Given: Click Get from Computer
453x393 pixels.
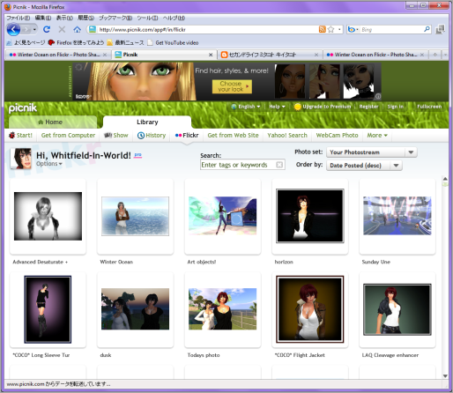Looking at the screenshot, I should (x=68, y=135).
